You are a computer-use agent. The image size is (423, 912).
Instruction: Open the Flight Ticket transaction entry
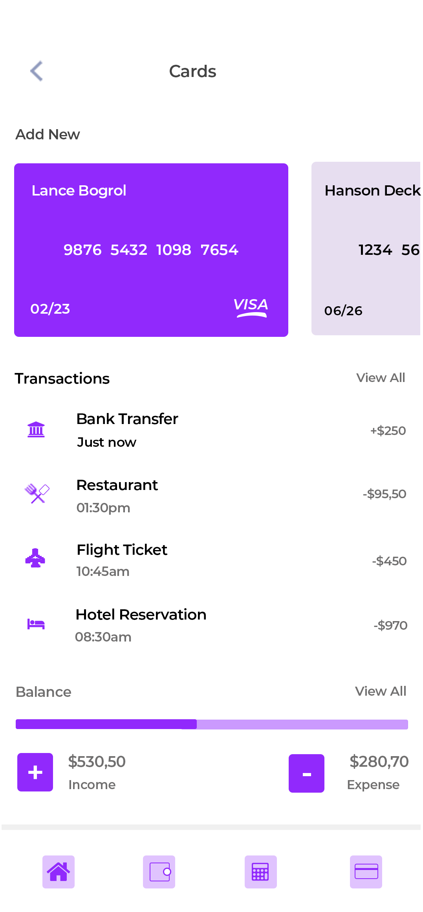point(211,560)
